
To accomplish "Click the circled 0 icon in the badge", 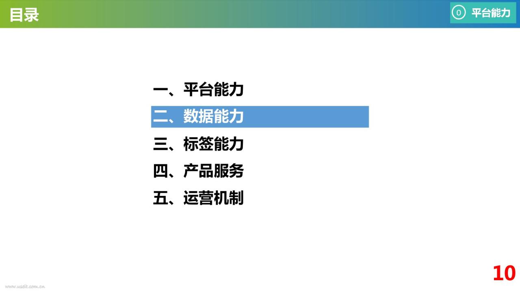I will tap(459, 13).
